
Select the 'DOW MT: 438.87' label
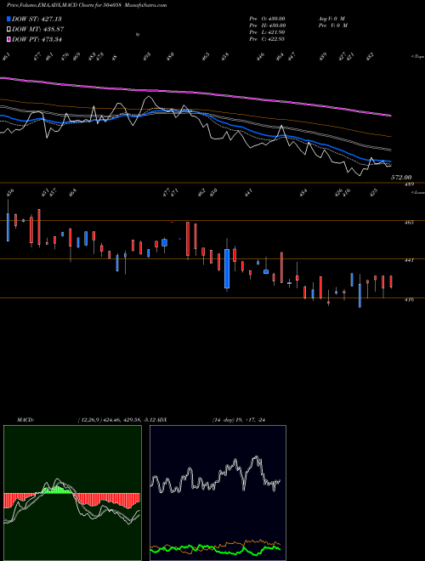(38, 29)
